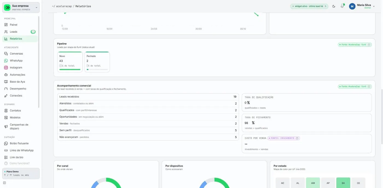
Task: Click the Link da bio list icon
Action: 6,157
